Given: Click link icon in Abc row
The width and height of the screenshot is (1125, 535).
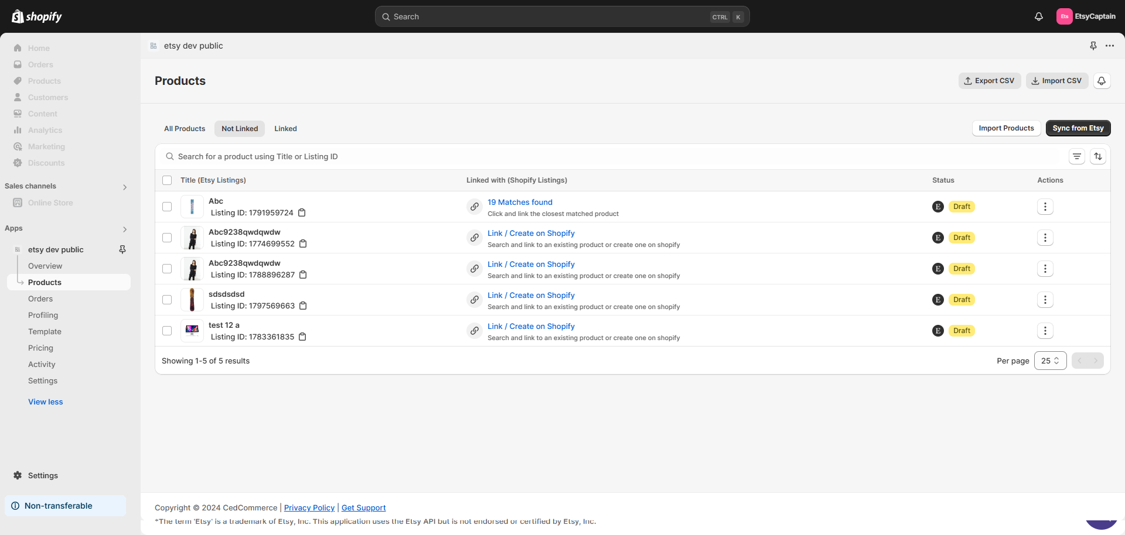Looking at the screenshot, I should click(x=475, y=207).
